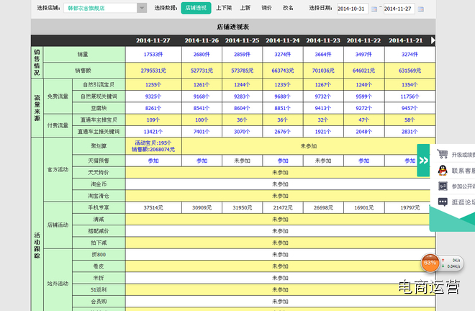Open the 韩都衣舍旗舰店 shop combo box
This screenshot has width=475, height=311.
tap(105, 8)
